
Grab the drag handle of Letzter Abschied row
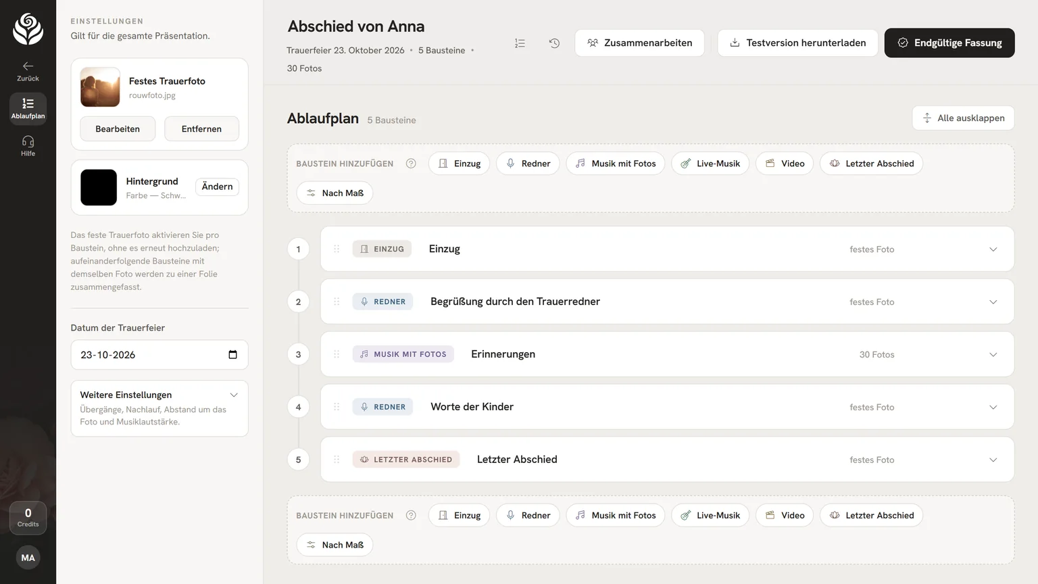coord(337,460)
